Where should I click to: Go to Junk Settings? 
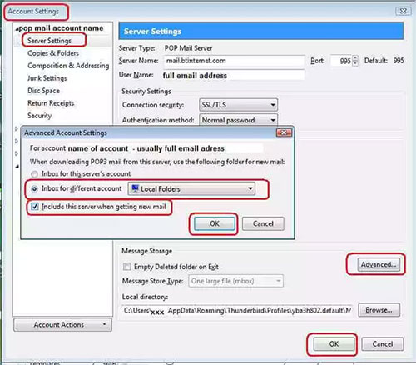pyautogui.click(x=47, y=78)
